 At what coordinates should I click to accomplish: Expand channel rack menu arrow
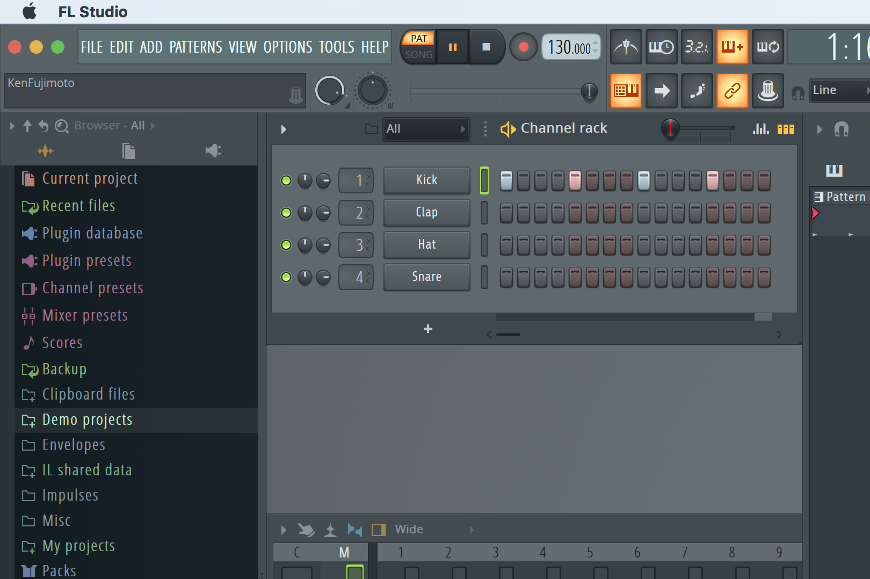click(284, 129)
